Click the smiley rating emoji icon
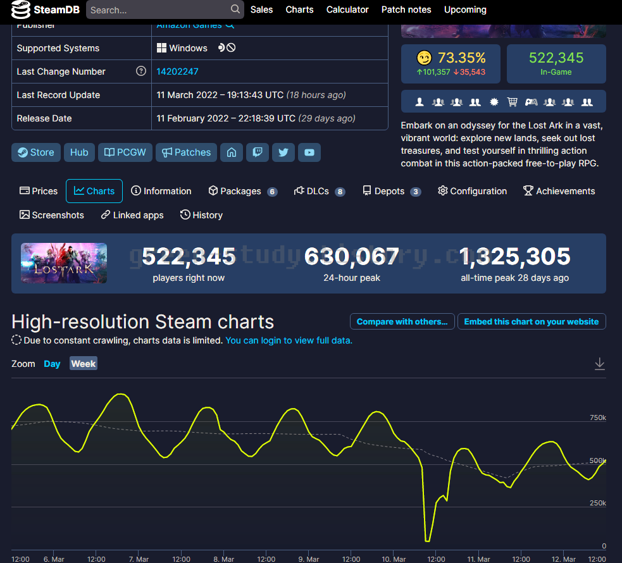 point(424,58)
